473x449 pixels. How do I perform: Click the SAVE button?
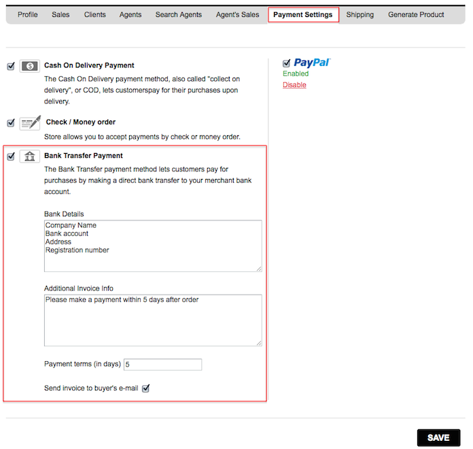[438, 437]
